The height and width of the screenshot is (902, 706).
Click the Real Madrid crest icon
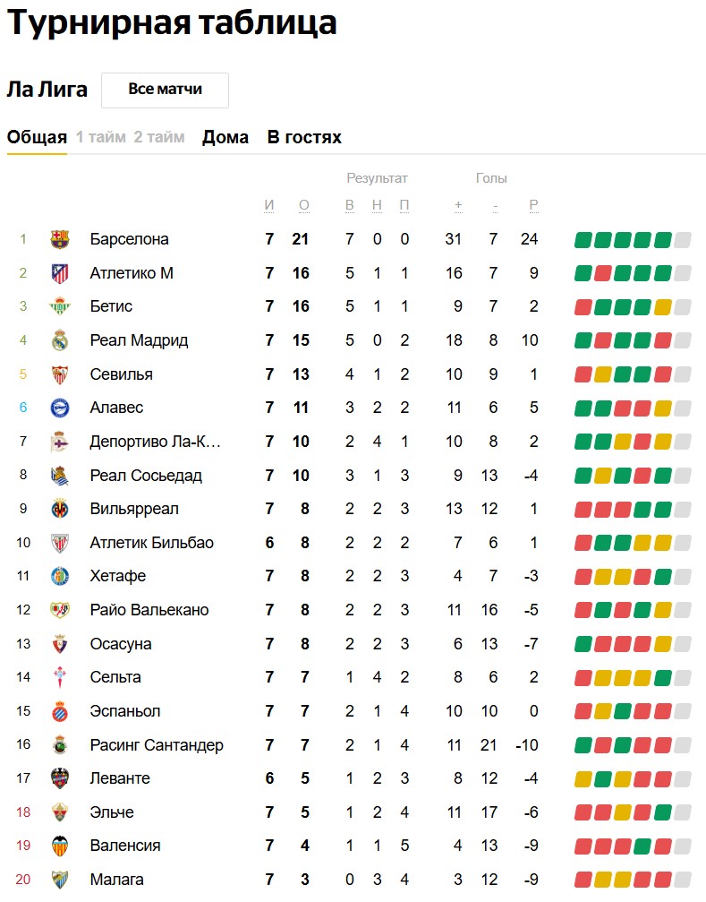point(60,340)
